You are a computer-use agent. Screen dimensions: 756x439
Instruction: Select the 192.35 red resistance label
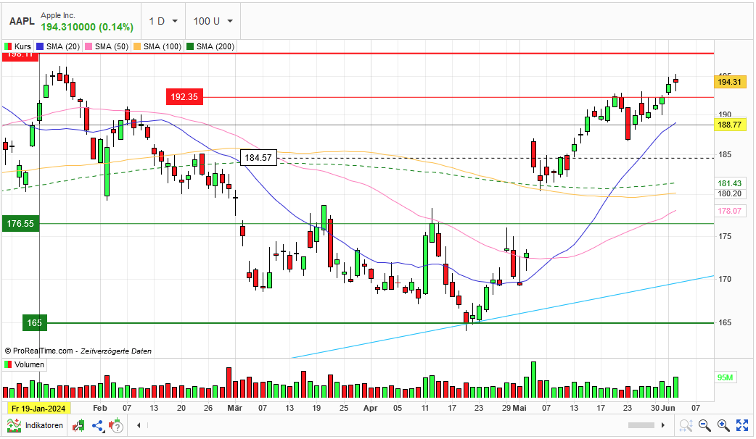(x=184, y=97)
